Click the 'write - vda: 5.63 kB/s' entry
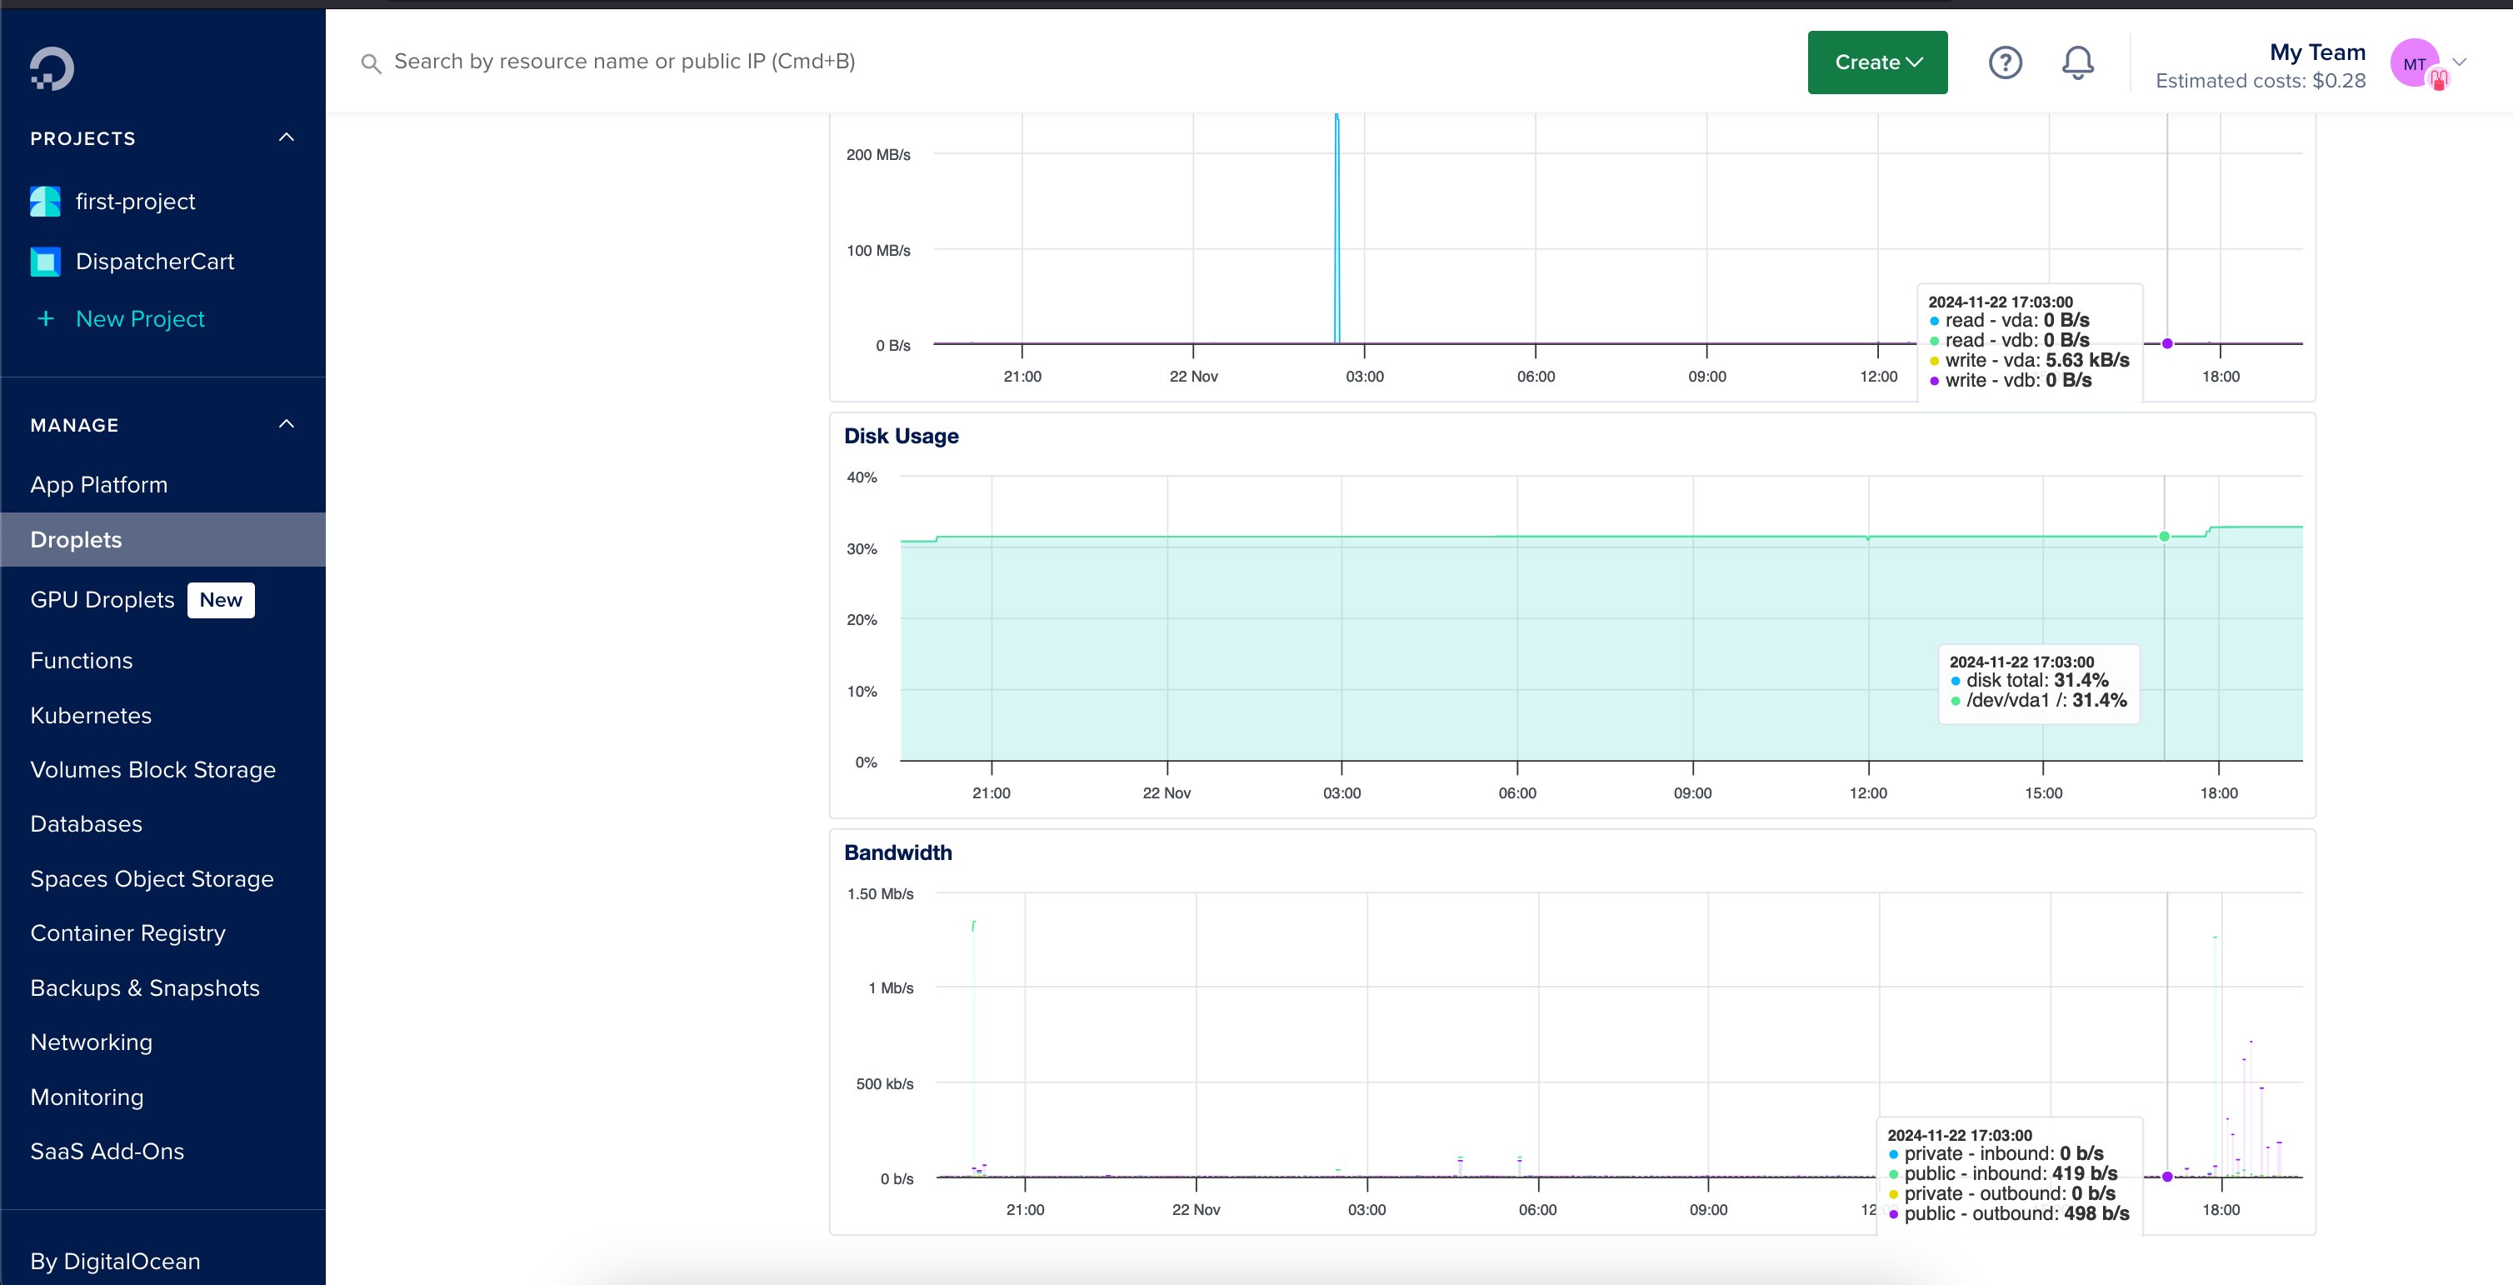This screenshot has width=2513, height=1285. (2029, 360)
